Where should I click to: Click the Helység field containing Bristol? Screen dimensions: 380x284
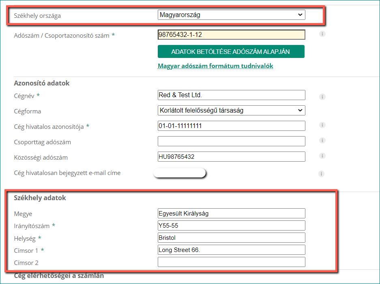232,238
